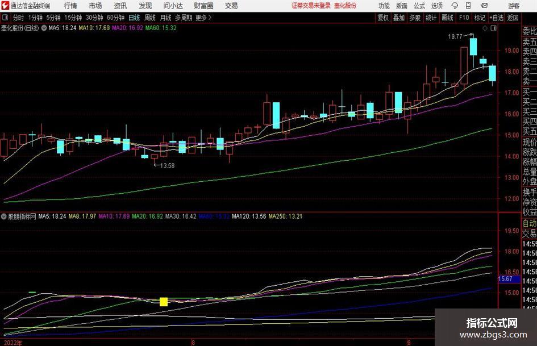Switch to the 分时 intraday tab

[18, 18]
